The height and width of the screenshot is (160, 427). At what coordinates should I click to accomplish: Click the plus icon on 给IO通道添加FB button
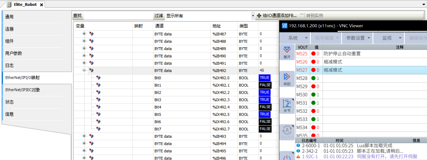[259, 16]
